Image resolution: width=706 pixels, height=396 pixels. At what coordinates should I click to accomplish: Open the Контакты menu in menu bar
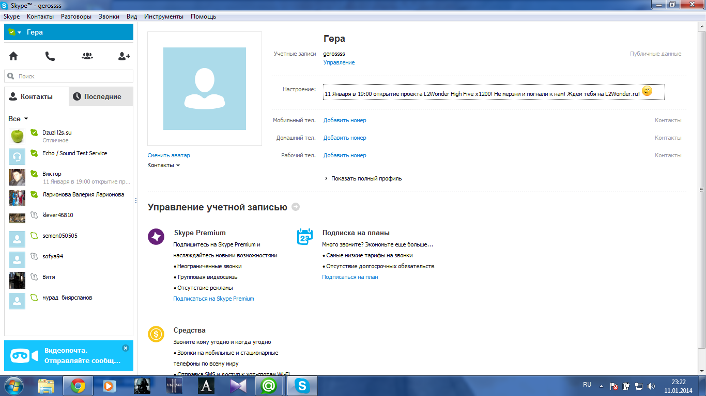pos(40,16)
